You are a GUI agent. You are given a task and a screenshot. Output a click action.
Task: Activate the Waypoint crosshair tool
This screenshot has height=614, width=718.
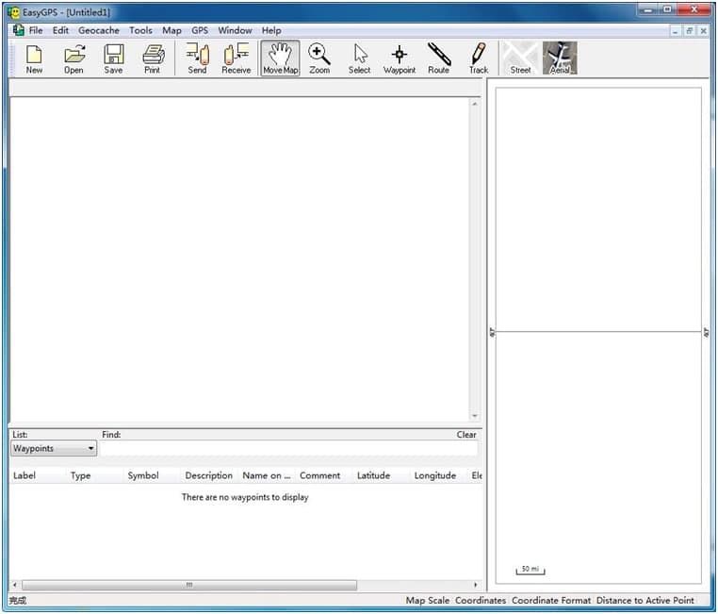pyautogui.click(x=400, y=58)
